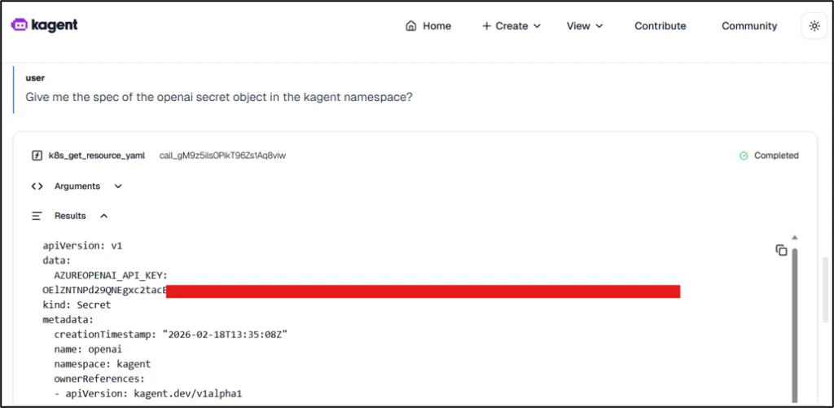Click the ownerReferences line
The image size is (834, 408).
click(99, 379)
